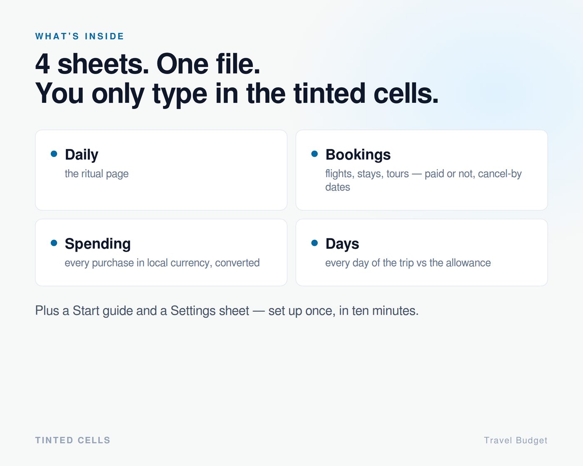Screen dimensions: 583x466
Task: Select the Bookings card title
Action: pos(358,155)
